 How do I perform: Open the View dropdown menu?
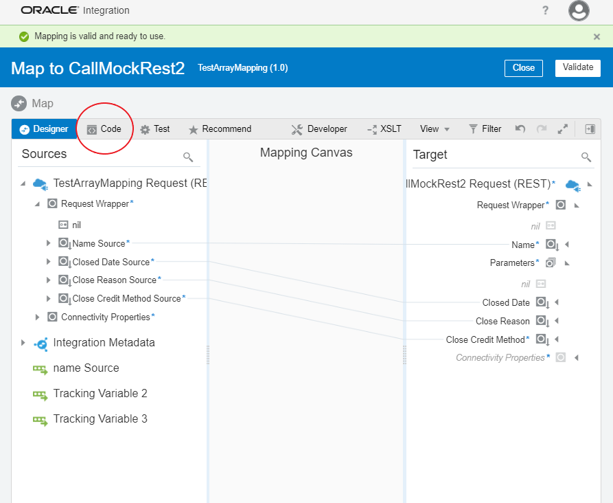pos(435,129)
